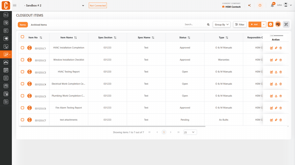
Task: Focus the Search input field
Action: (195, 24)
